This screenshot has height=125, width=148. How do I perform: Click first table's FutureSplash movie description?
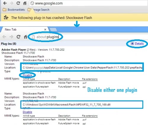tap(69, 86)
